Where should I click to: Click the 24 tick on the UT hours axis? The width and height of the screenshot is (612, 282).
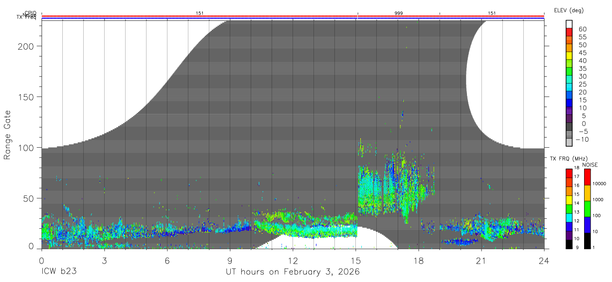pos(544,260)
